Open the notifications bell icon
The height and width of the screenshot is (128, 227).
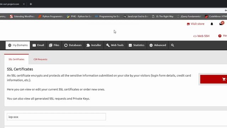point(212,24)
